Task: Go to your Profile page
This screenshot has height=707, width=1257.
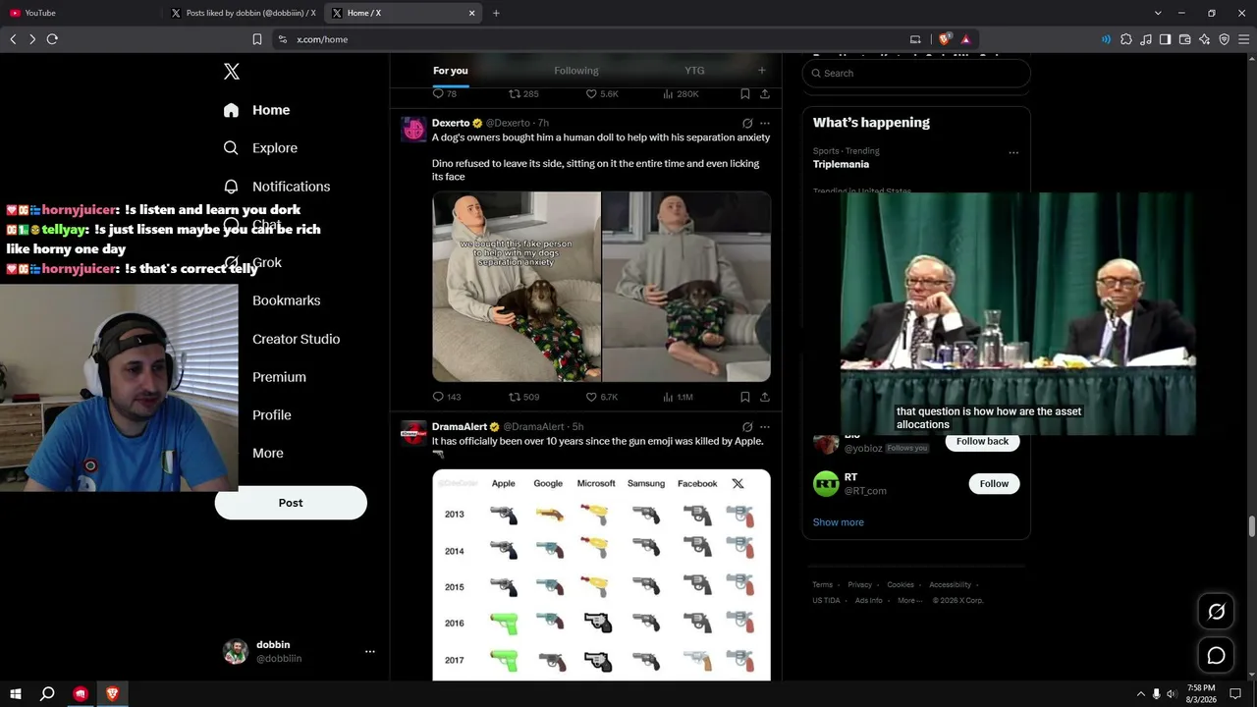Action: [271, 415]
